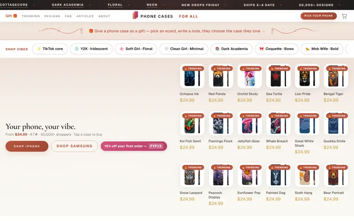Click the Shop iPhone button
Image resolution: width=354 pixels, height=221 pixels.
click(27, 146)
